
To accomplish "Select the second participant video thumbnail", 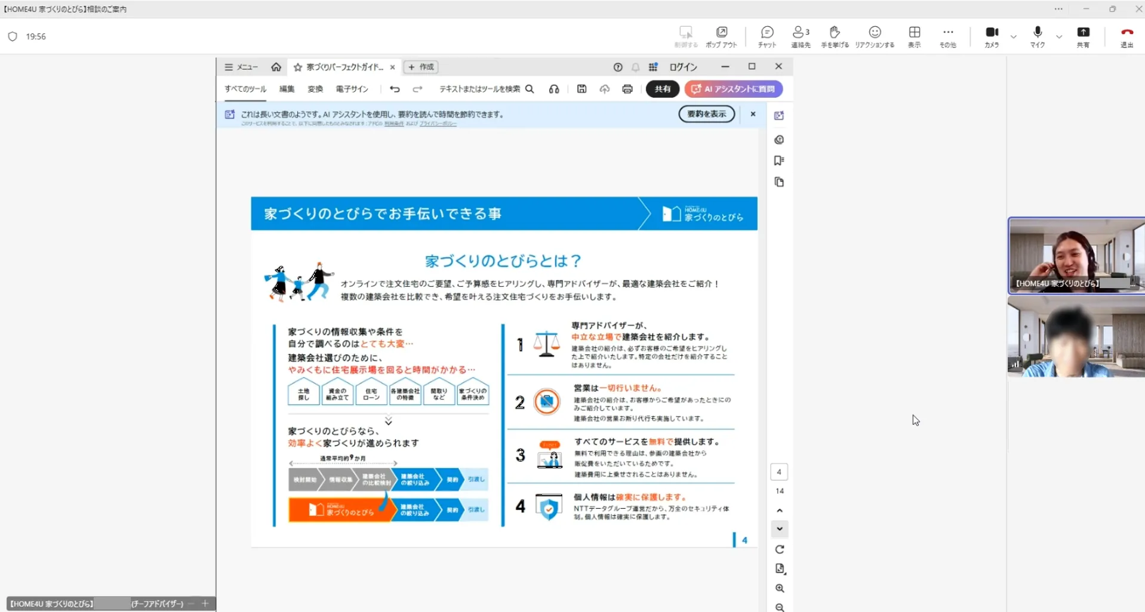I will 1076,337.
